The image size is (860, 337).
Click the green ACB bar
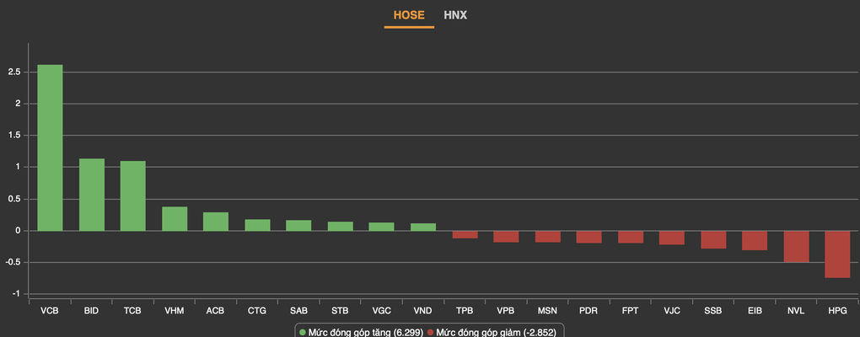(216, 222)
